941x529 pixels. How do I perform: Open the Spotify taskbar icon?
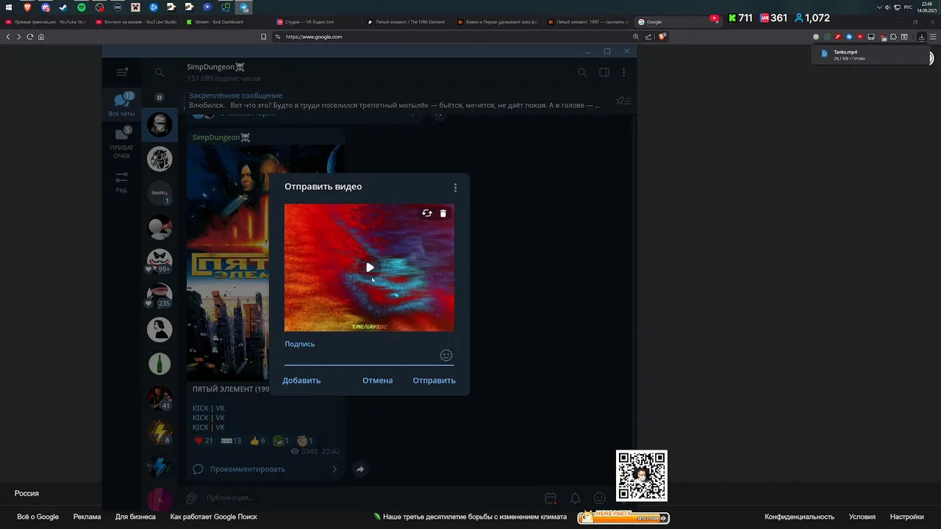[81, 7]
